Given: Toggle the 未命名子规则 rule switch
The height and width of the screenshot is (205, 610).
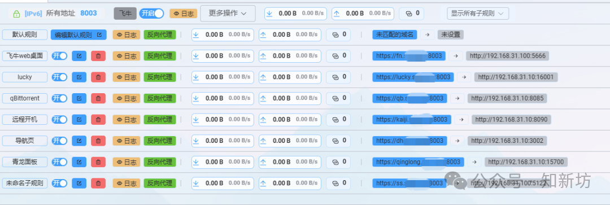Looking at the screenshot, I should click(59, 183).
